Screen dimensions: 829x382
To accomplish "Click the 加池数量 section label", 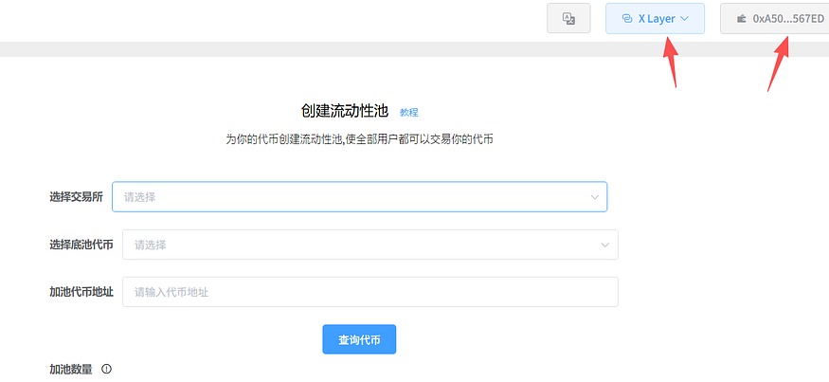I will 71,369.
